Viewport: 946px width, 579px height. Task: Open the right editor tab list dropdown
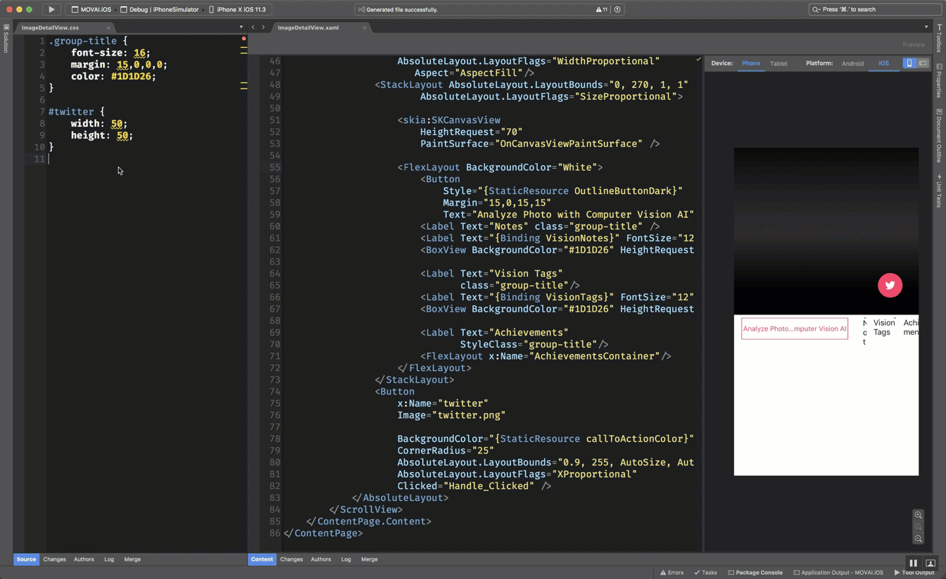click(926, 27)
